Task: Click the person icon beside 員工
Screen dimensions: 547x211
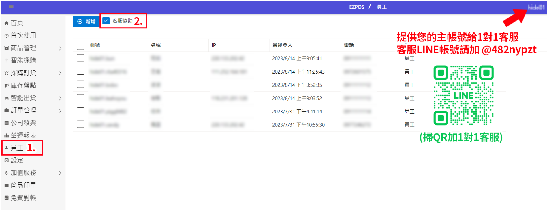Action: point(6,148)
